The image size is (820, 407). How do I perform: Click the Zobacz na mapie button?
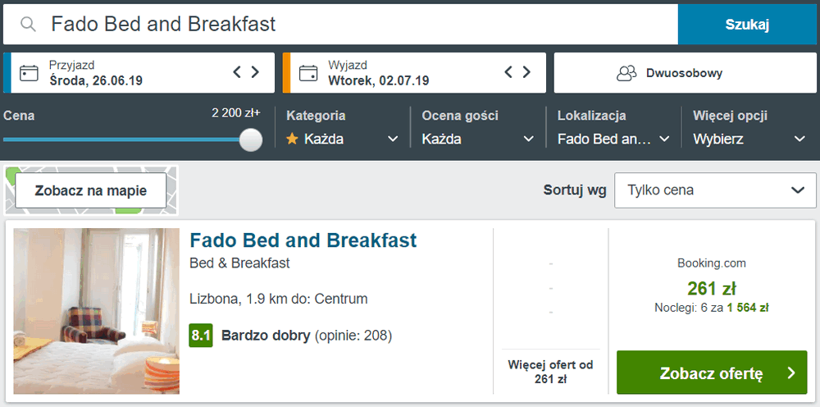click(x=90, y=190)
